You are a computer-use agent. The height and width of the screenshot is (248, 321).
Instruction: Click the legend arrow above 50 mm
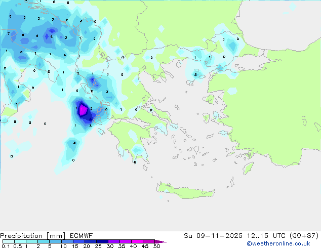160,241
